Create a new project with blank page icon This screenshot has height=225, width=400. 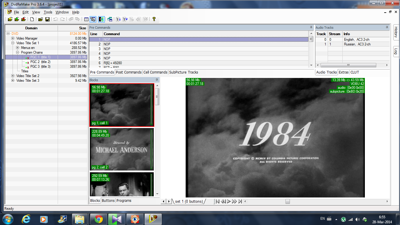pos(32,19)
